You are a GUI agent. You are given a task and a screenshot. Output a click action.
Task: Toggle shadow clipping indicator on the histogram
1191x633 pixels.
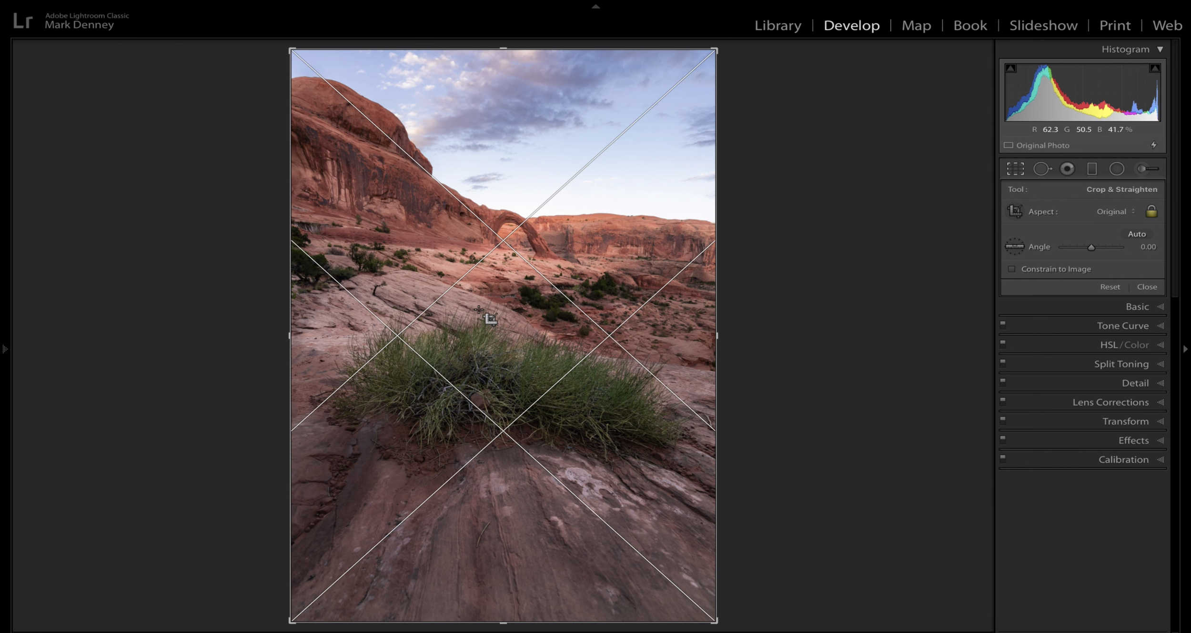1011,68
